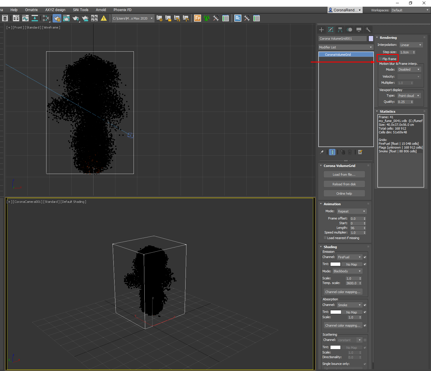
Task: Open the Arnold menu
Action: pos(101,10)
